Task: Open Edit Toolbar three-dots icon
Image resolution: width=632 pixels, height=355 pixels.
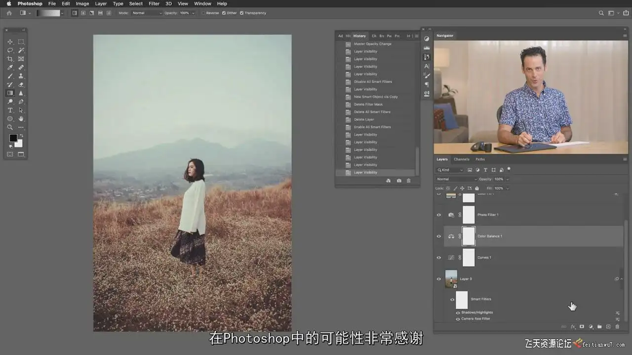Action: pos(21,127)
